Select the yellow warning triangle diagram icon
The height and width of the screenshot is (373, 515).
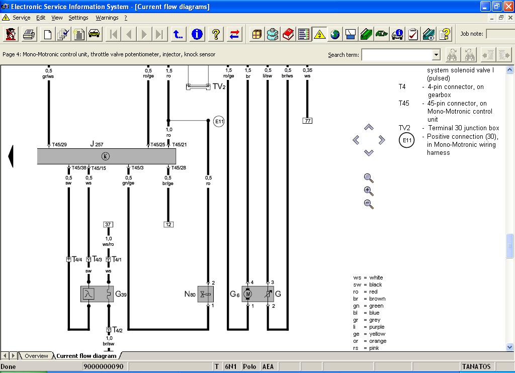[x=319, y=34]
